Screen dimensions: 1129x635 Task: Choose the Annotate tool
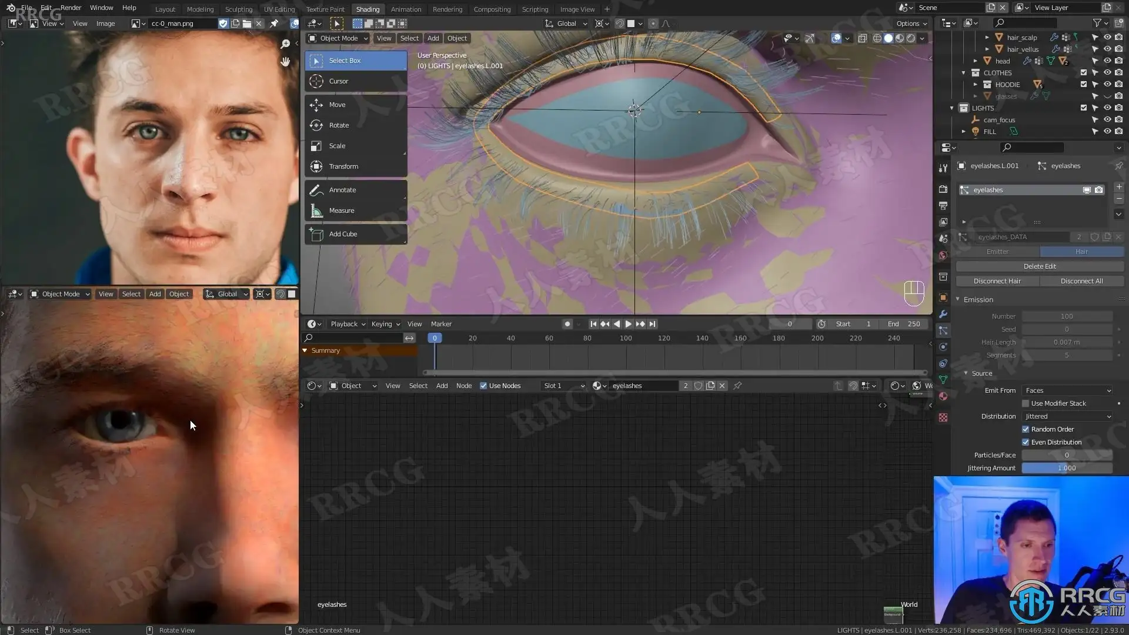356,190
